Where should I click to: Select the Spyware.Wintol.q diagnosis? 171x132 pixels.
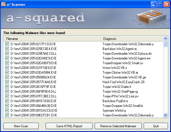[x=114, y=111]
